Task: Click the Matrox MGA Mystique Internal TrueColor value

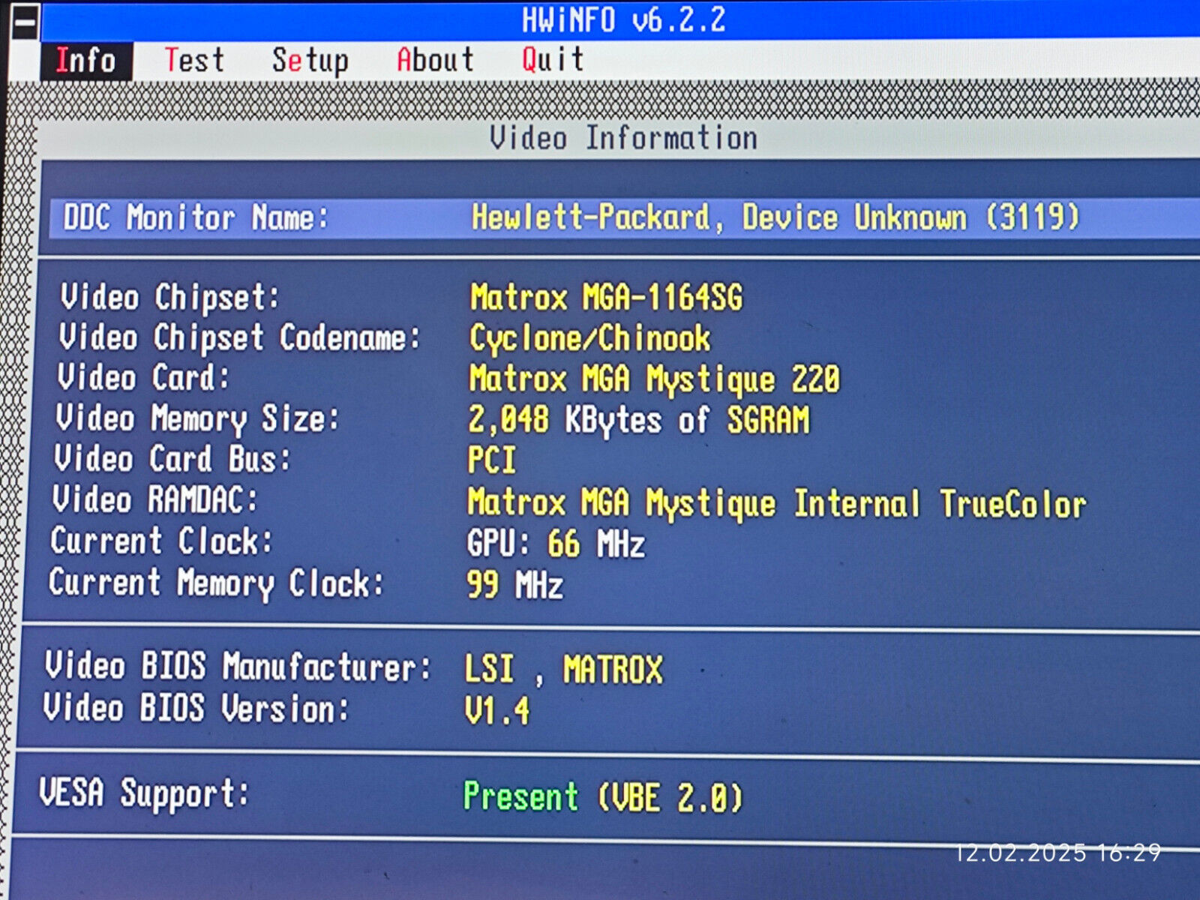Action: (776, 503)
